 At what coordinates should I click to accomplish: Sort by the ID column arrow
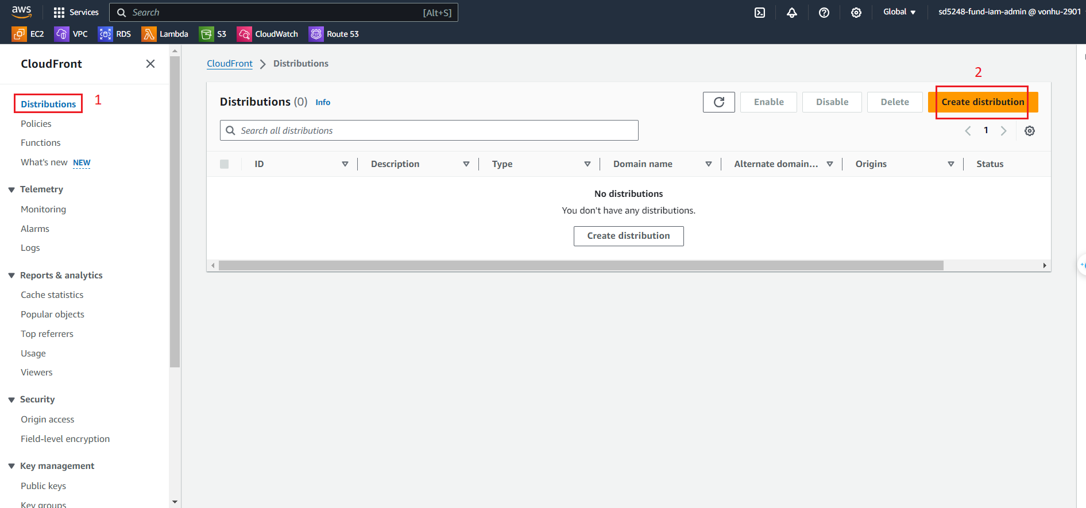(345, 164)
